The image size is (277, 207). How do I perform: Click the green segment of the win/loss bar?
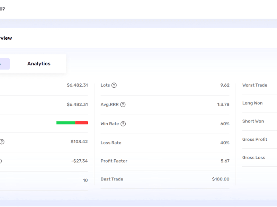[x=66, y=123]
